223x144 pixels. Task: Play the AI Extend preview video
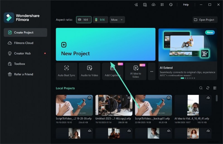pos(187,45)
